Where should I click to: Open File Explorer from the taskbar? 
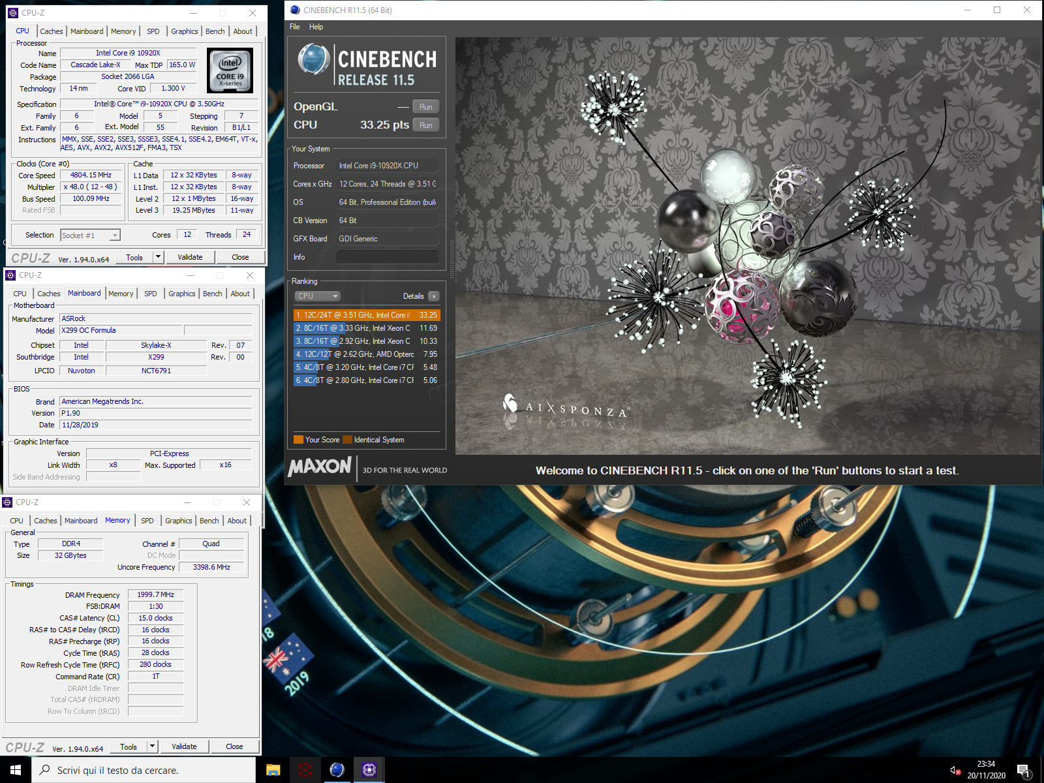[273, 770]
